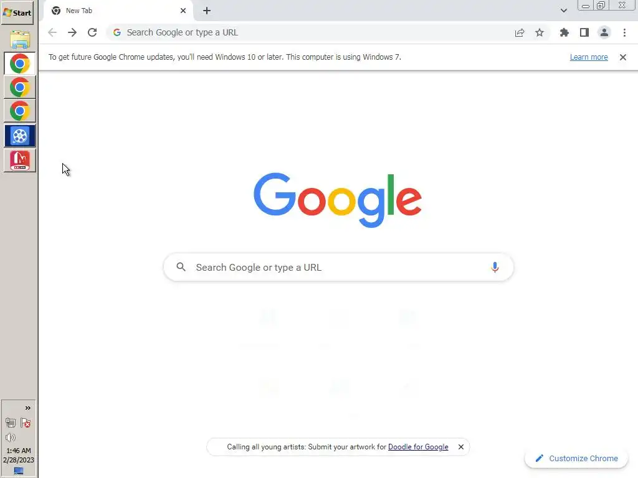Toggle the volume speaker tray icon
Viewport: 638px width, 478px height.
11,438
